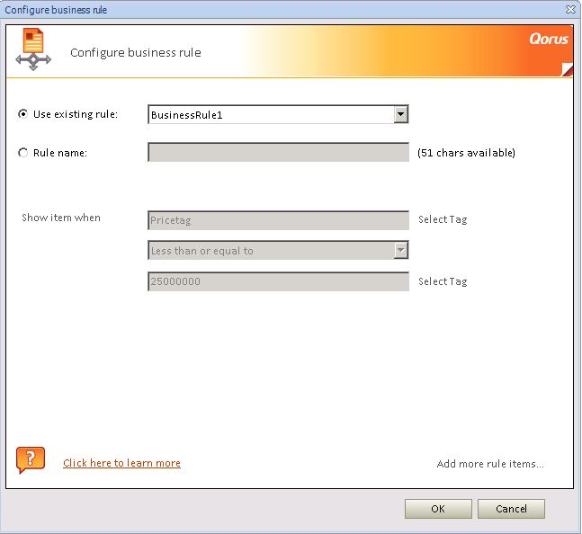This screenshot has height=534, width=582.
Task: Dismiss dialog with Cancel button
Action: (511, 509)
